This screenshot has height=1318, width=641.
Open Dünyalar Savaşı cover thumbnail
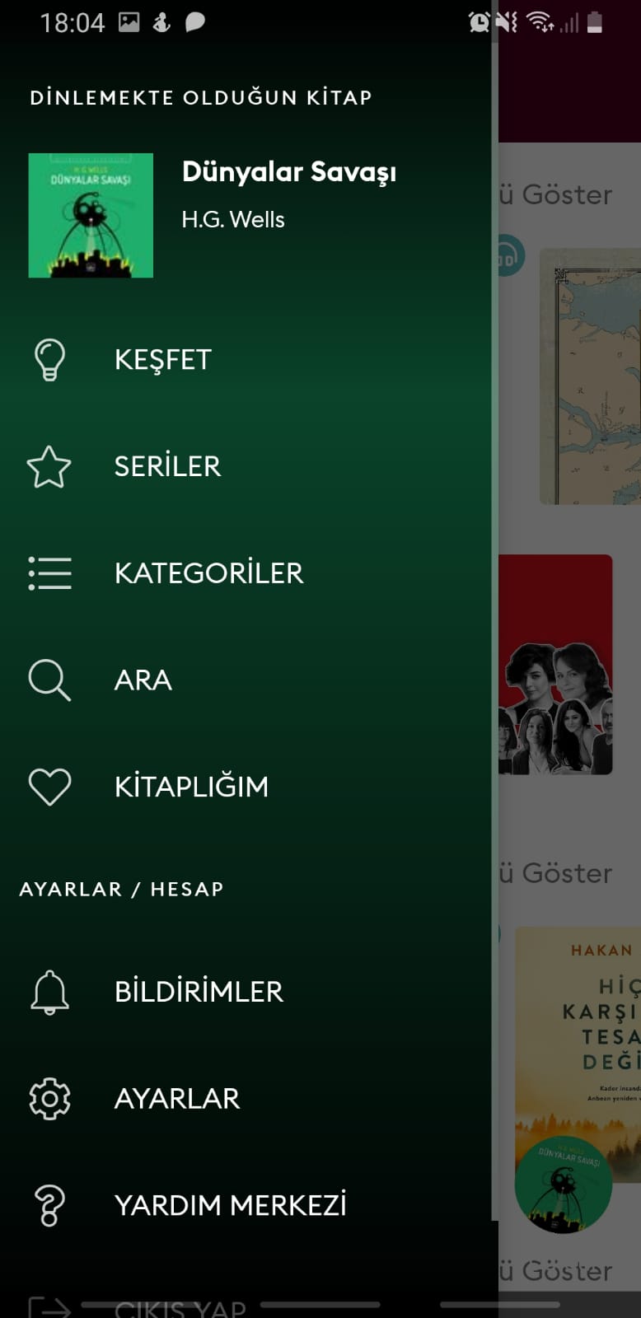[x=91, y=215]
